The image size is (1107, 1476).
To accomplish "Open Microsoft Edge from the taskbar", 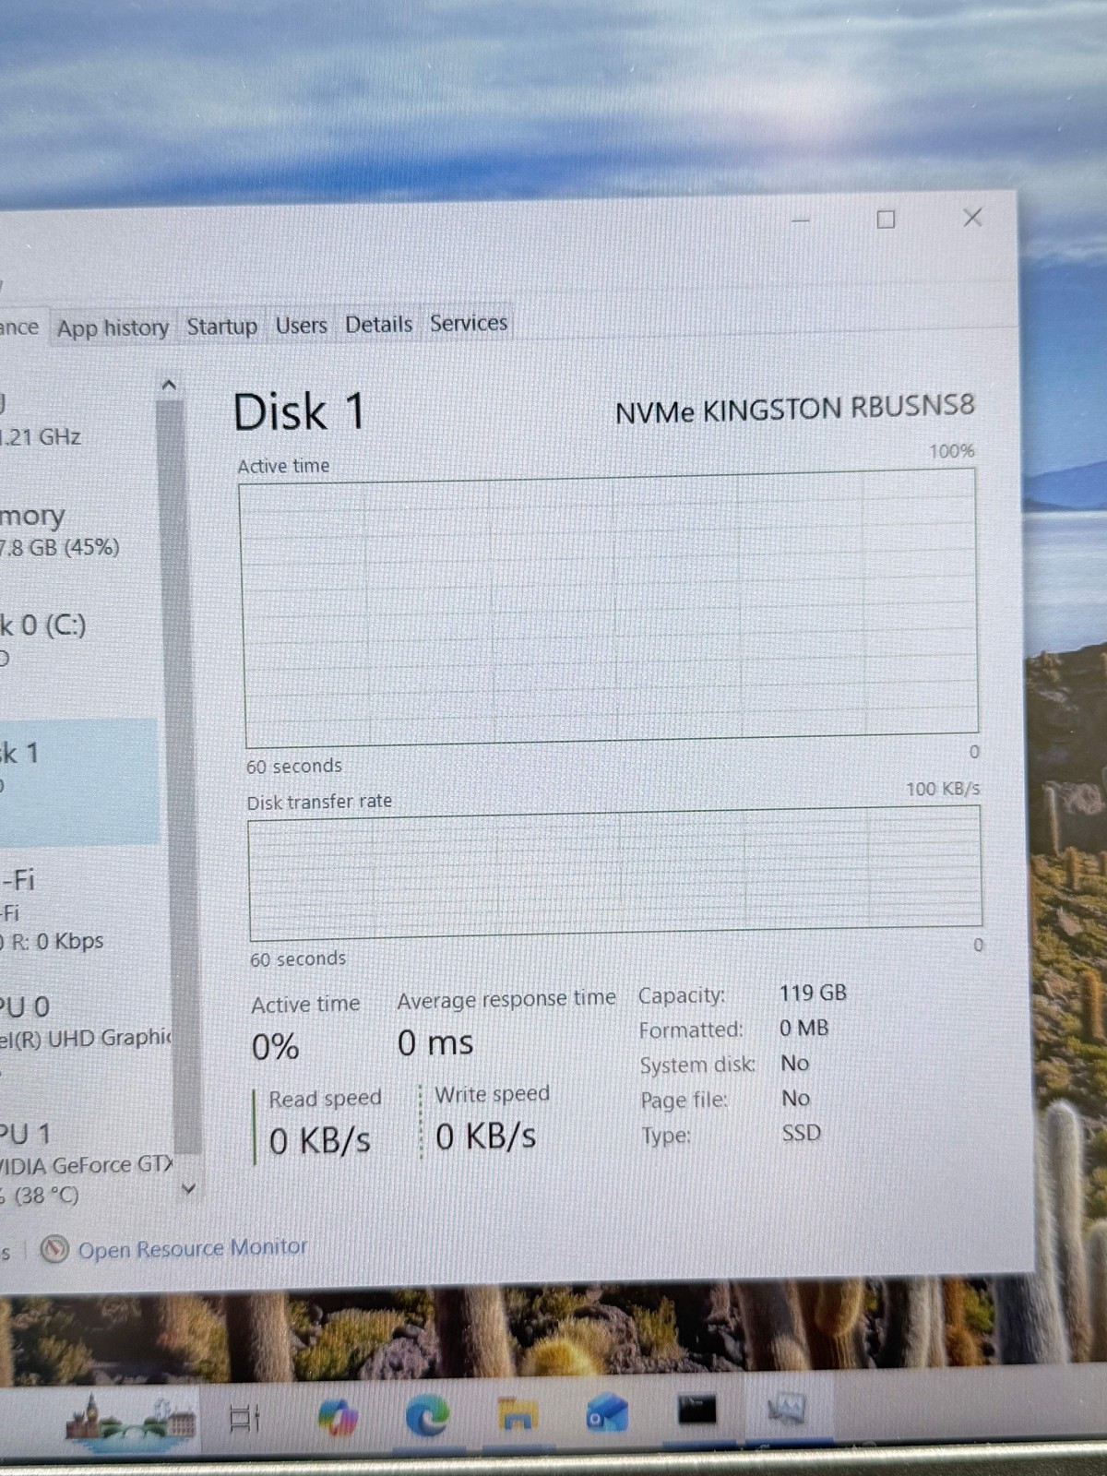I will click(427, 1414).
